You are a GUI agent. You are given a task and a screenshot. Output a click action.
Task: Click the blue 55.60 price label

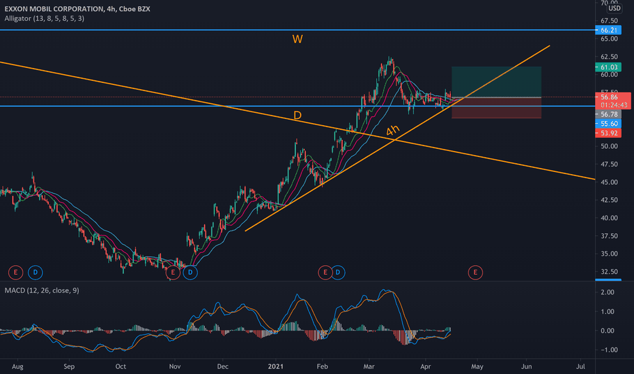pos(608,124)
